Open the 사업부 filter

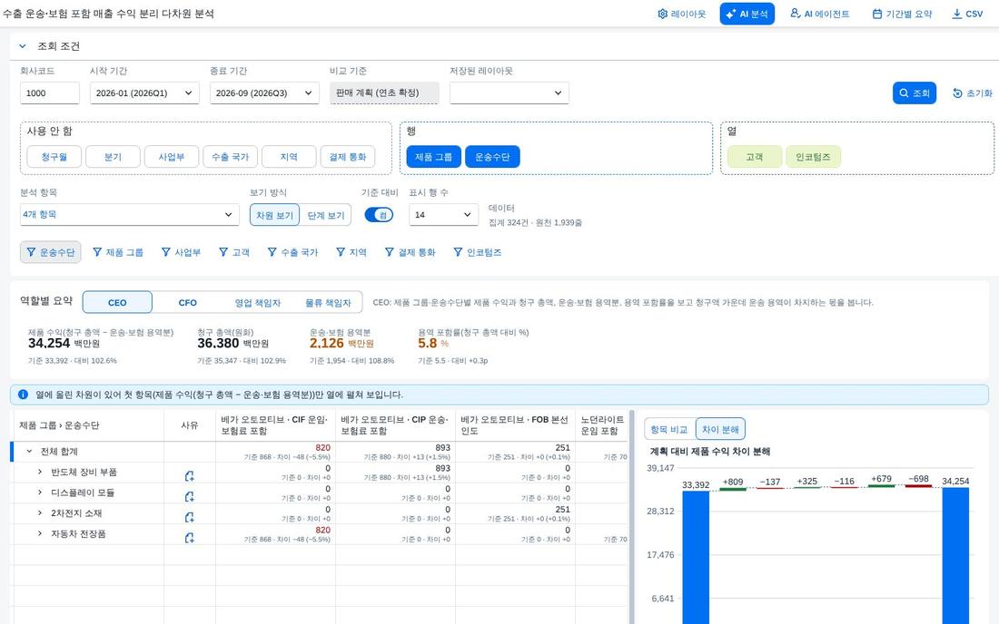pyautogui.click(x=181, y=252)
